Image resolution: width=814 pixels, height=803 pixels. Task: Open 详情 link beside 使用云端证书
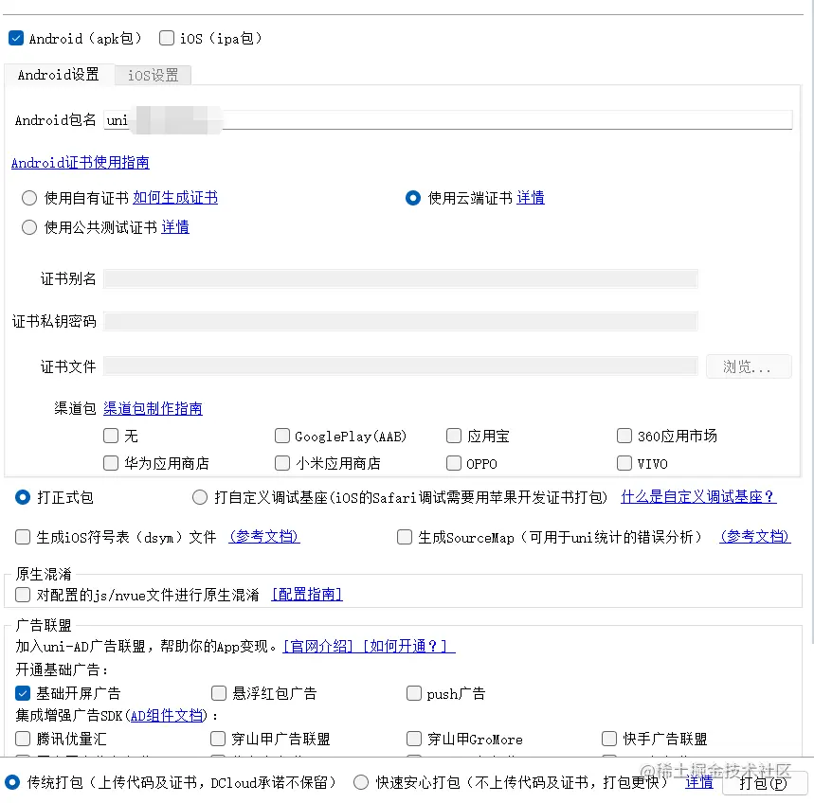coord(531,198)
